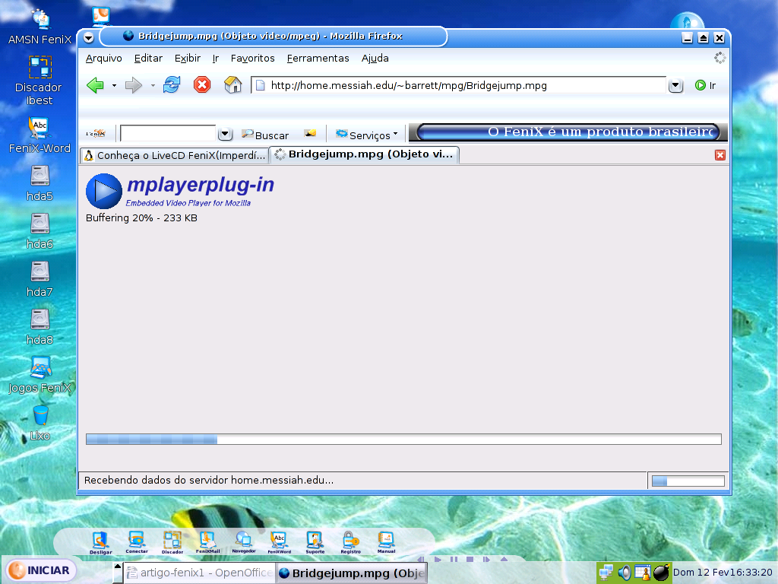Image resolution: width=778 pixels, height=584 pixels.
Task: Click the network tray icon
Action: click(606, 573)
